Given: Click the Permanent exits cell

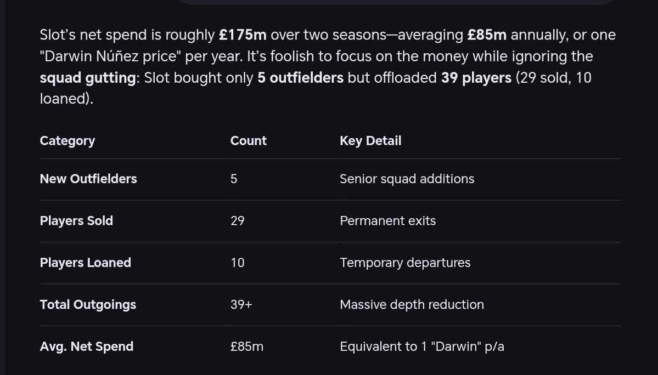Looking at the screenshot, I should (387, 221).
